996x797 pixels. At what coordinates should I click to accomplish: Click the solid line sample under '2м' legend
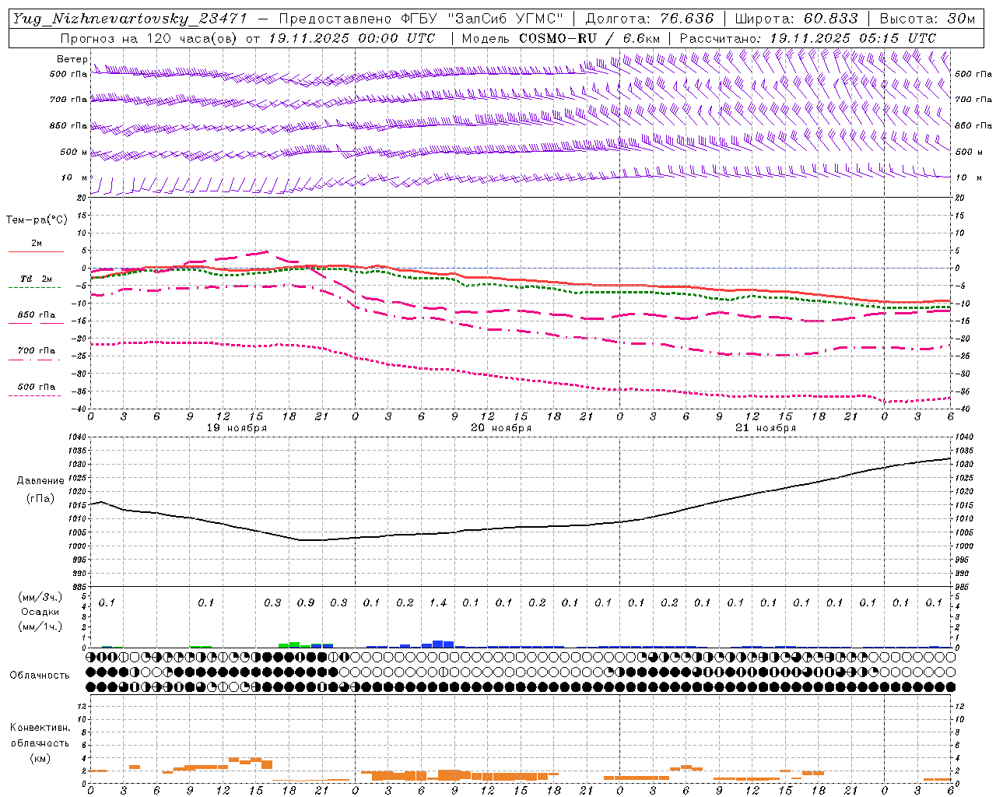[x=36, y=251]
